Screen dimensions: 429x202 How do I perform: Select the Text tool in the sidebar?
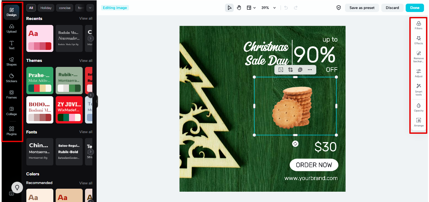[11, 45]
